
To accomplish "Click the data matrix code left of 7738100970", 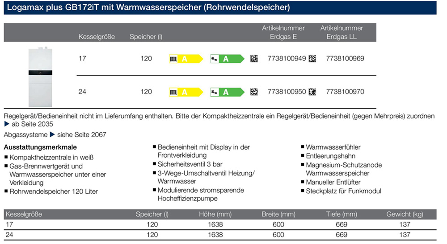I will [x=312, y=92].
